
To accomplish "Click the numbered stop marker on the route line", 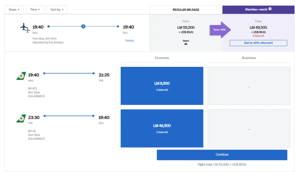I will pos(83,26).
